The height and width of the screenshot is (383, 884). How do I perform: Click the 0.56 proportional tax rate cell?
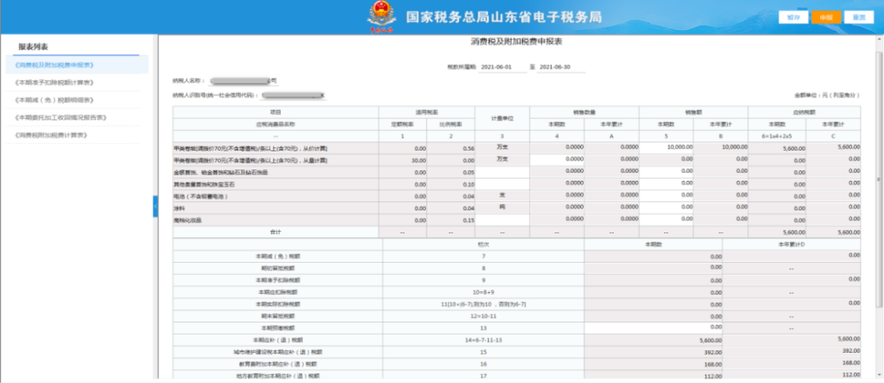(x=450, y=148)
